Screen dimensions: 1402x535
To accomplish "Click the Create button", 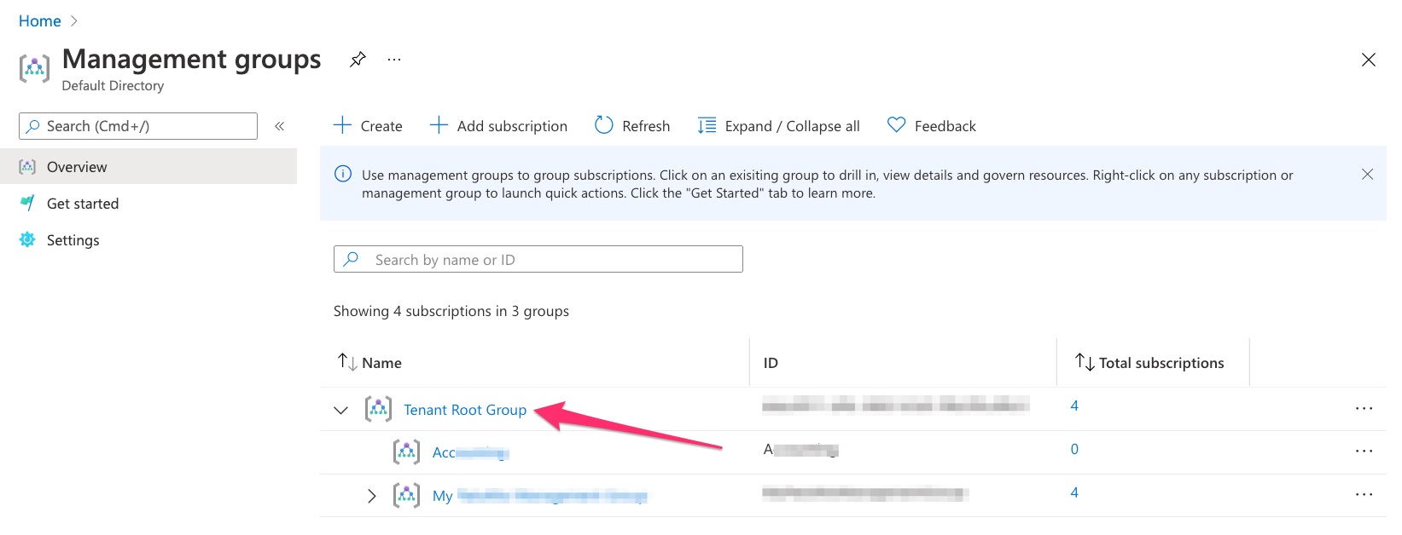I will tap(368, 126).
